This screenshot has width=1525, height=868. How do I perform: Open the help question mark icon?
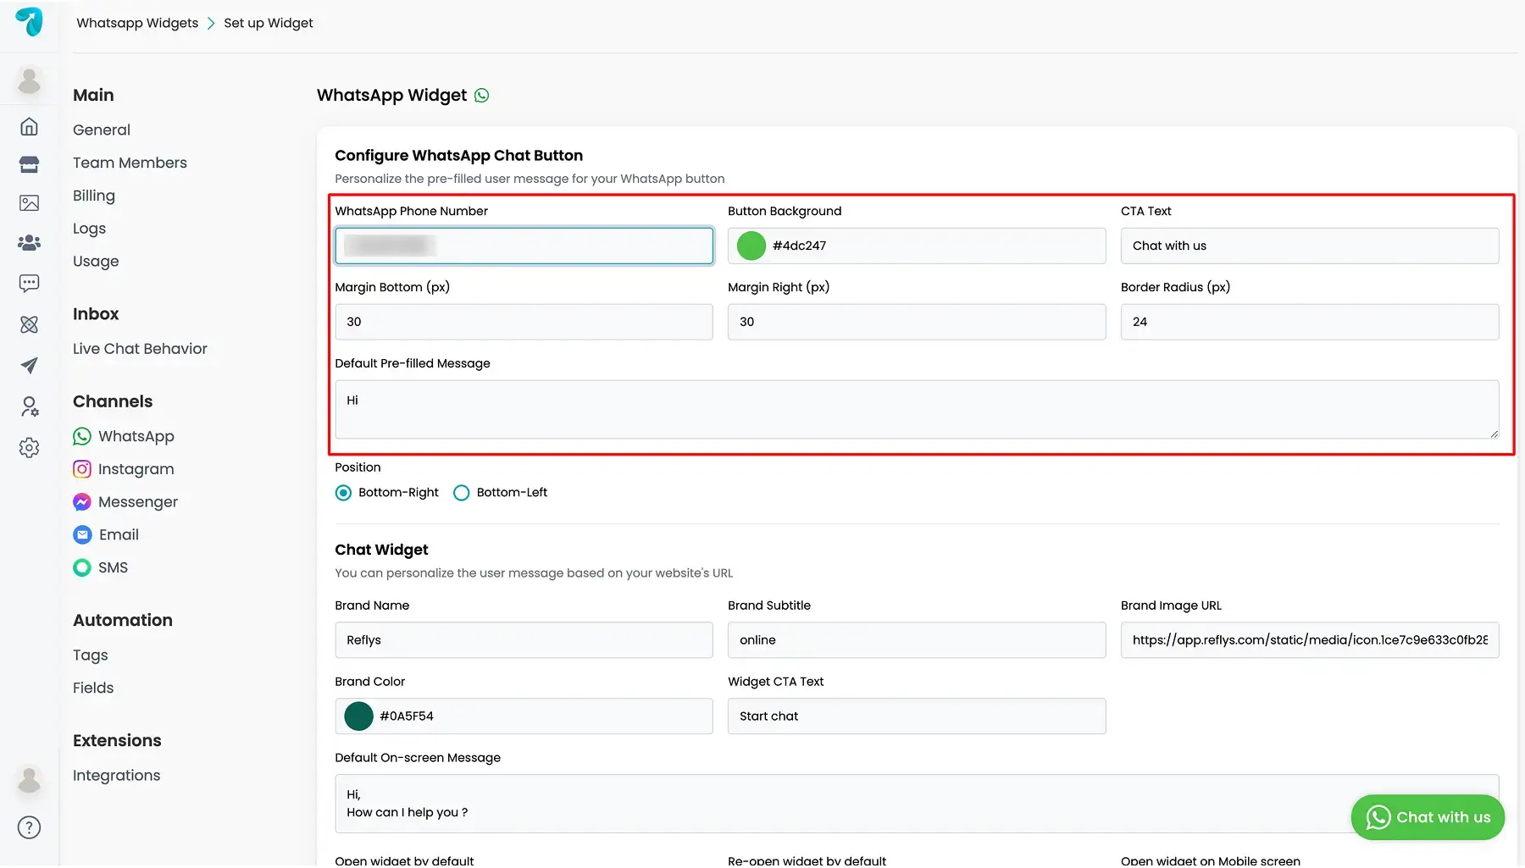pyautogui.click(x=29, y=827)
